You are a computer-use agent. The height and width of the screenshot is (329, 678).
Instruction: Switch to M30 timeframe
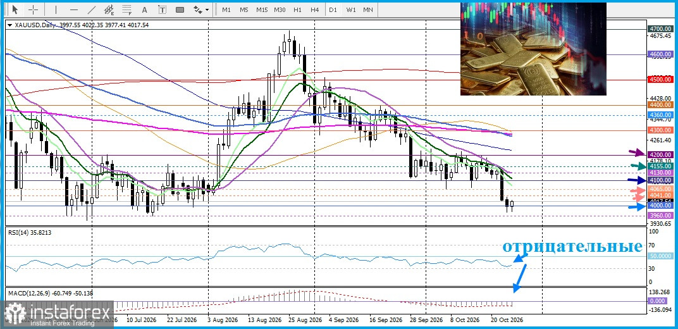[x=280, y=9]
